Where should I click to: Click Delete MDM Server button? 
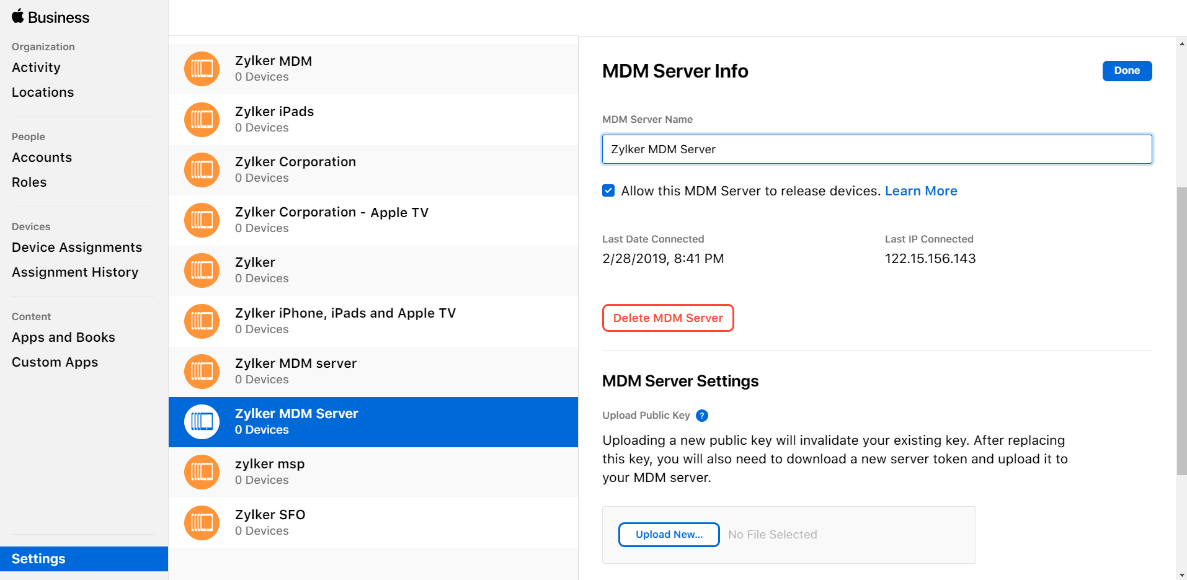[x=668, y=318]
